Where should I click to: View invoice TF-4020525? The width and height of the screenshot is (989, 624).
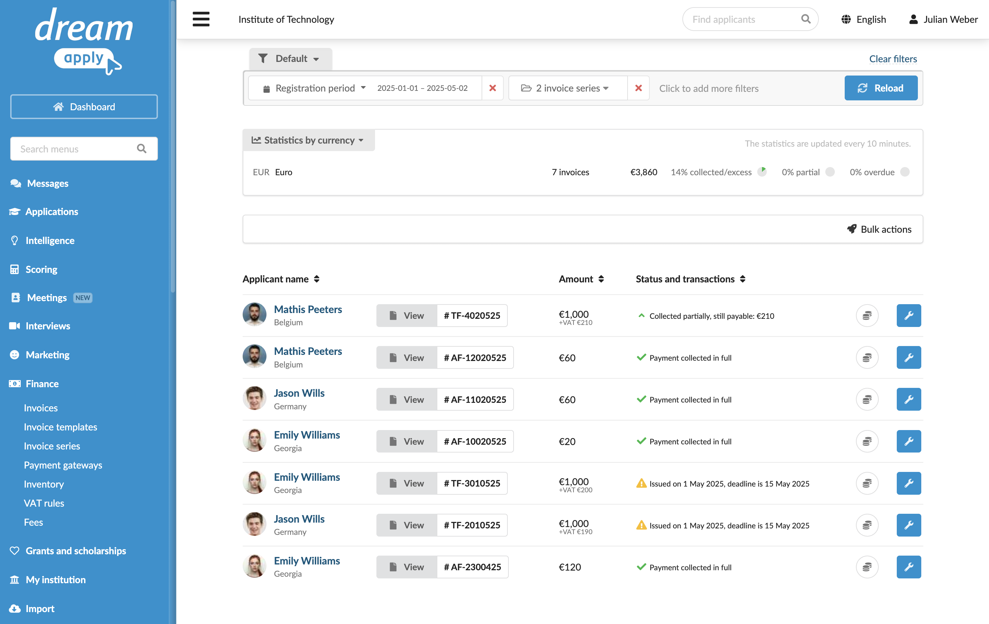click(x=407, y=315)
